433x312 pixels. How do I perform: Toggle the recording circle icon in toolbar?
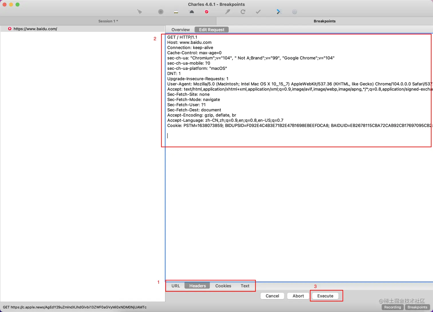[161, 12]
